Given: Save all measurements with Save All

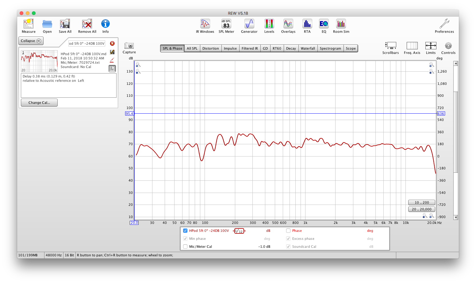Looking at the screenshot, I should click(x=65, y=26).
